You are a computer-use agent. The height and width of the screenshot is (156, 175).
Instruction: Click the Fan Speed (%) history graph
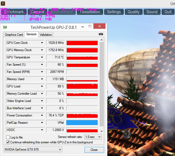(x=82, y=65)
